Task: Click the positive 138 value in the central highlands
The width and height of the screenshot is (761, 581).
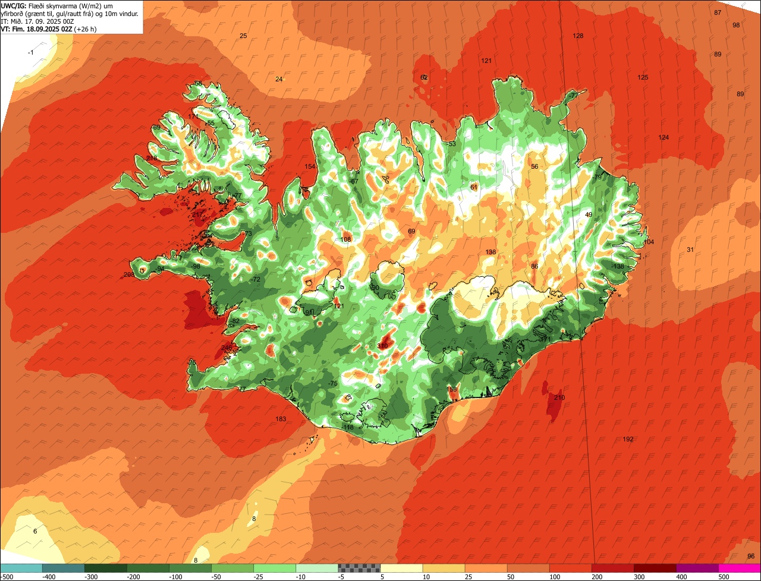Action: (x=490, y=252)
